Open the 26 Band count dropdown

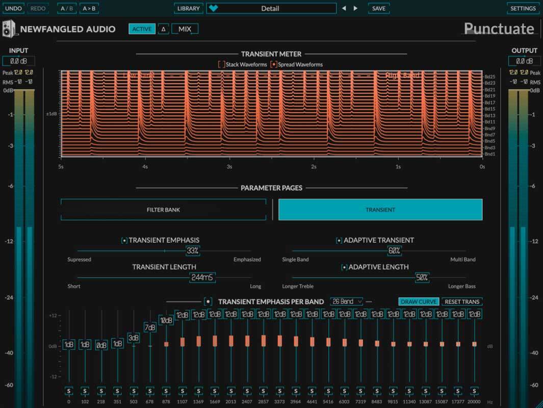tap(347, 301)
